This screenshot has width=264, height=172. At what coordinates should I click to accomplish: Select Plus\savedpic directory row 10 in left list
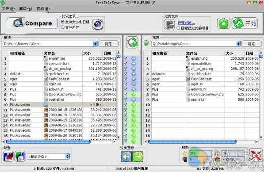pos(59,105)
